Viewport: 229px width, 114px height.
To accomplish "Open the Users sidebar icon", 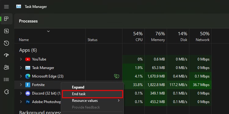I will (6, 67).
